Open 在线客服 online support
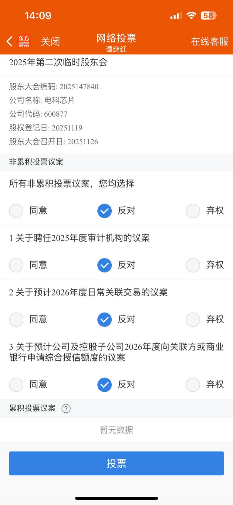Viewport: 233px width, 505px height. pos(210,41)
